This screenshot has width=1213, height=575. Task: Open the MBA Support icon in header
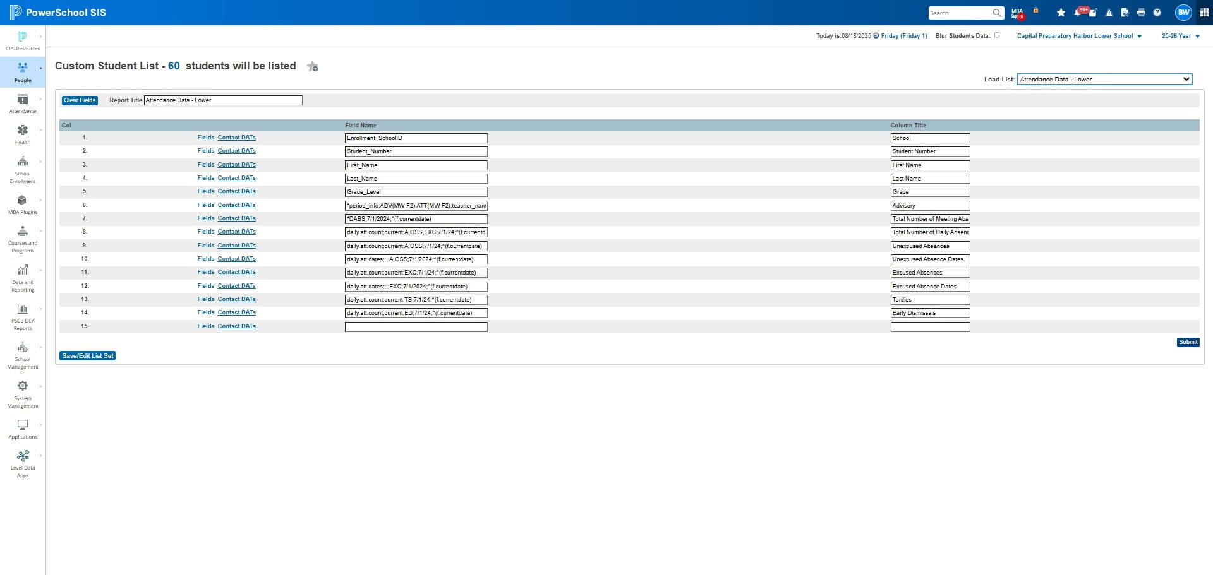coord(1017,13)
